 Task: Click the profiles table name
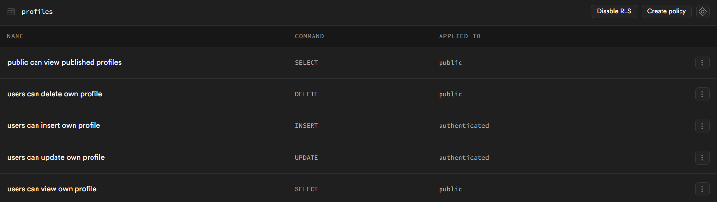tap(37, 12)
